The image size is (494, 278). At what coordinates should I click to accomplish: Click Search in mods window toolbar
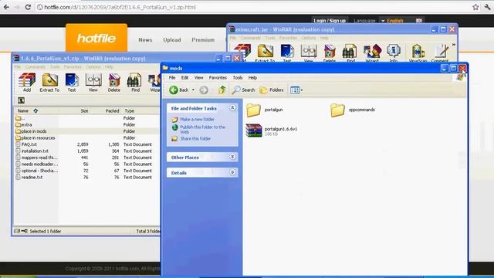[x=243, y=90]
